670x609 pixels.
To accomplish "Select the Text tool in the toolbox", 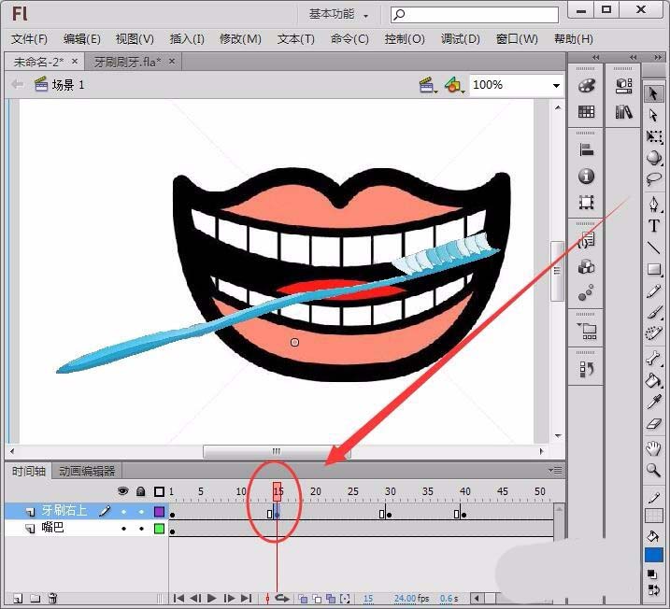I will pyautogui.click(x=654, y=226).
